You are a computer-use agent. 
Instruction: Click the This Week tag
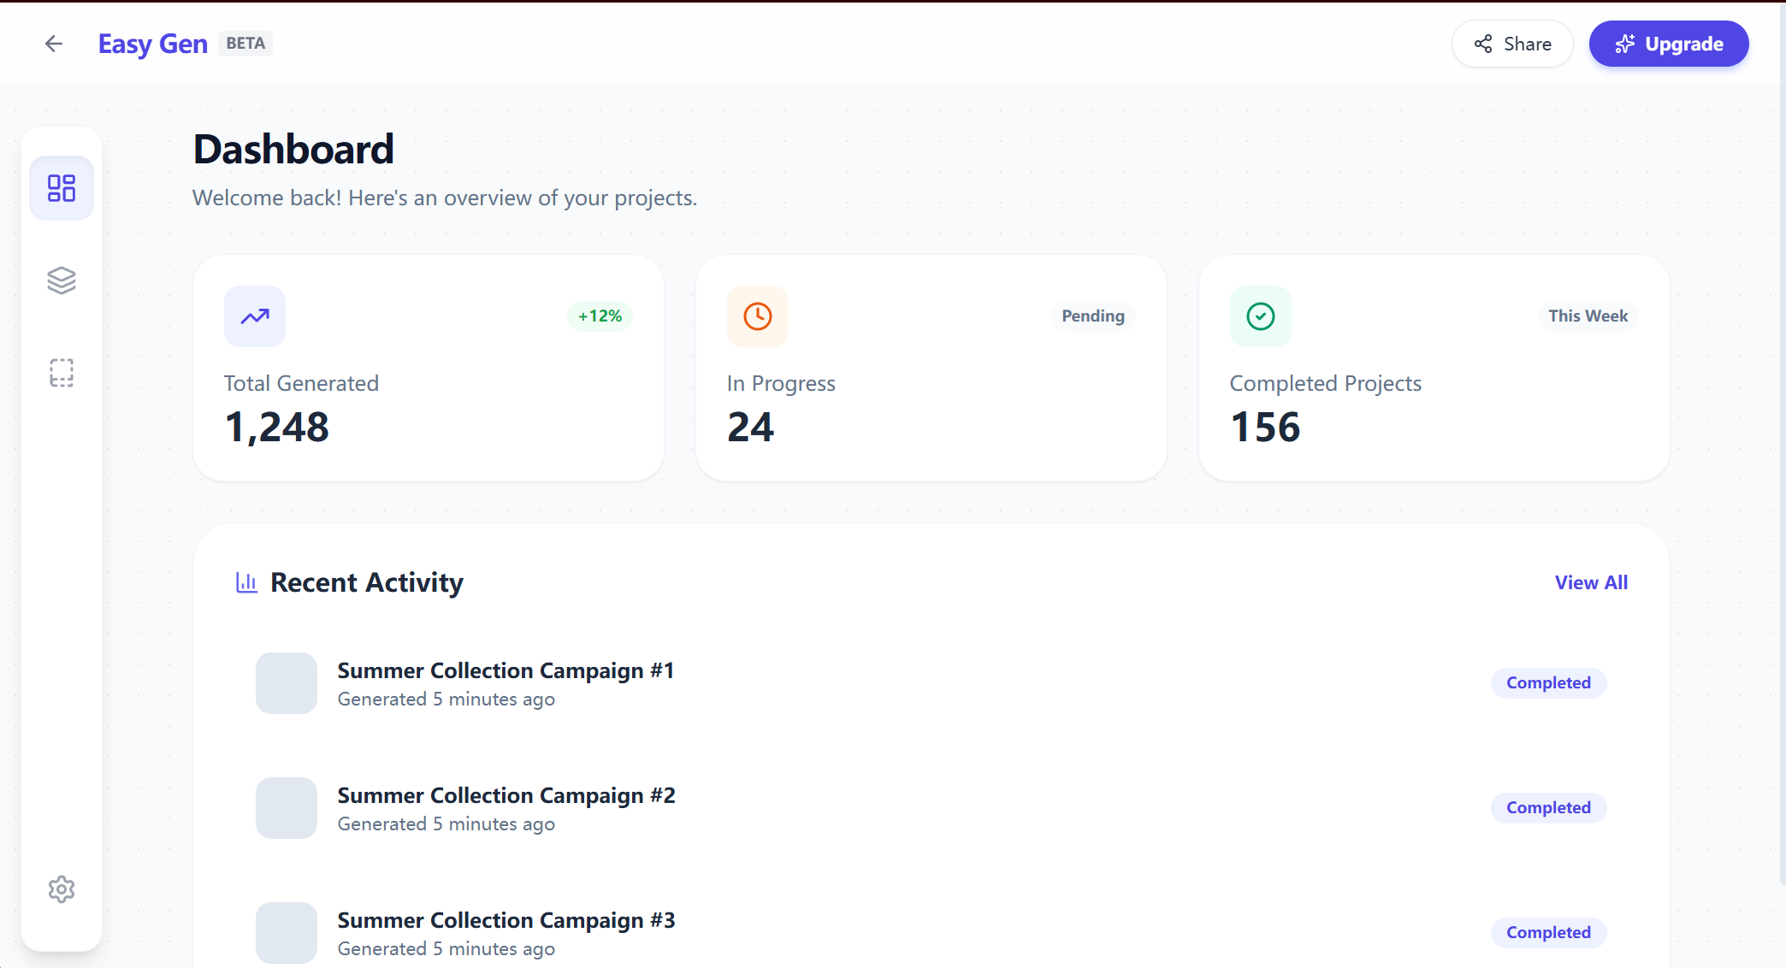(1588, 316)
